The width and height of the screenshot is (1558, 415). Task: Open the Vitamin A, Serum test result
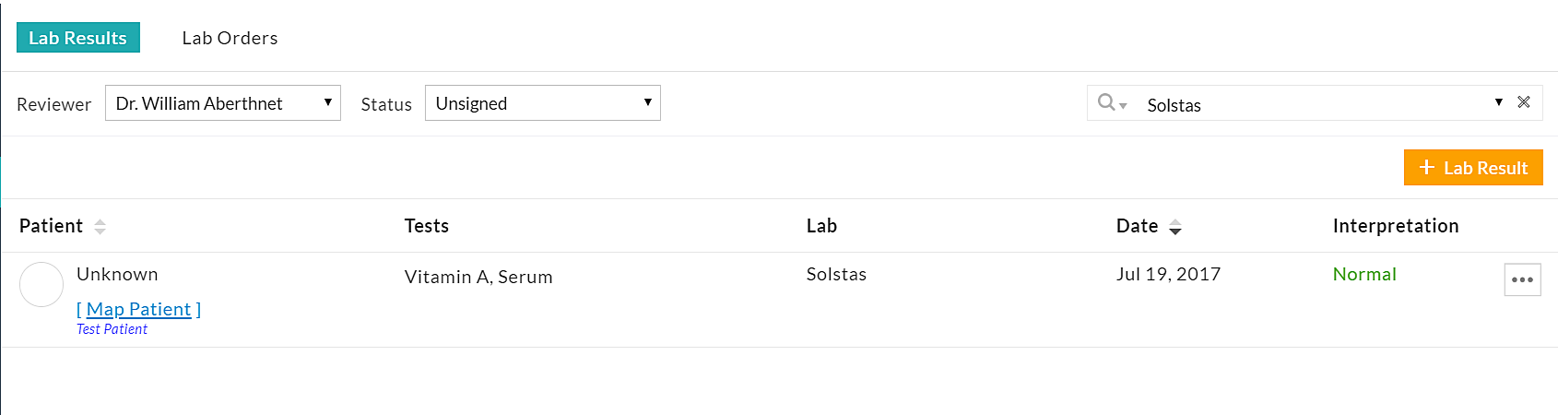[478, 277]
